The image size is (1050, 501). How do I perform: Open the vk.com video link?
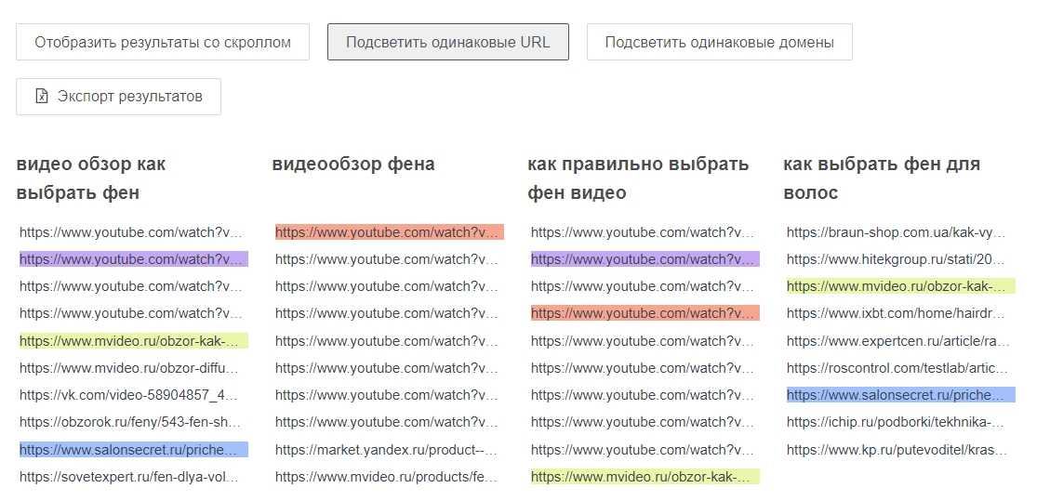coord(129,395)
